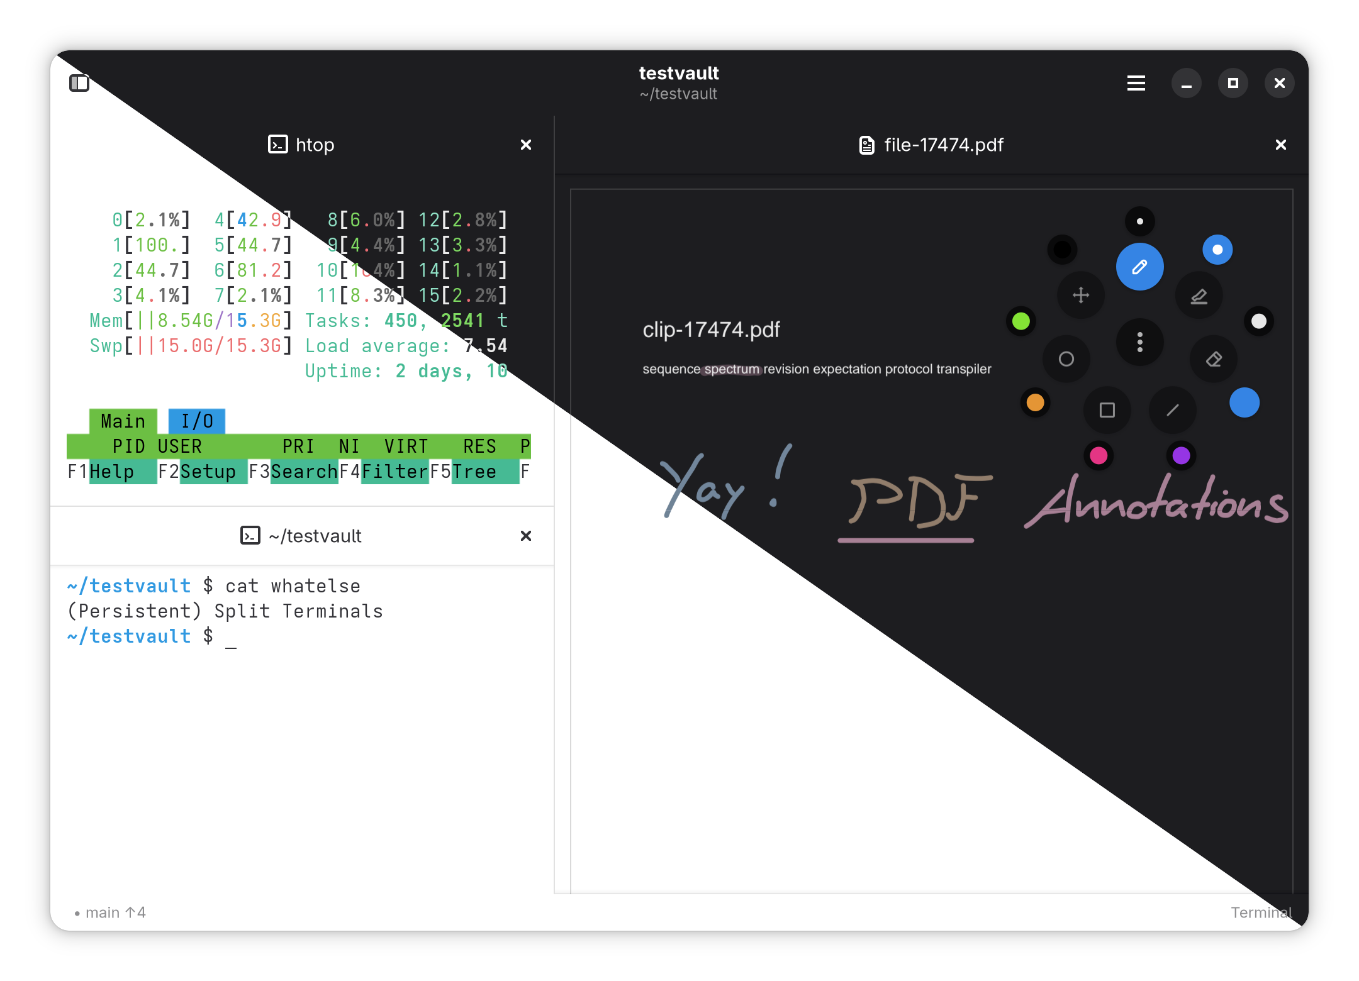Click the VIRT column header

tap(406, 446)
